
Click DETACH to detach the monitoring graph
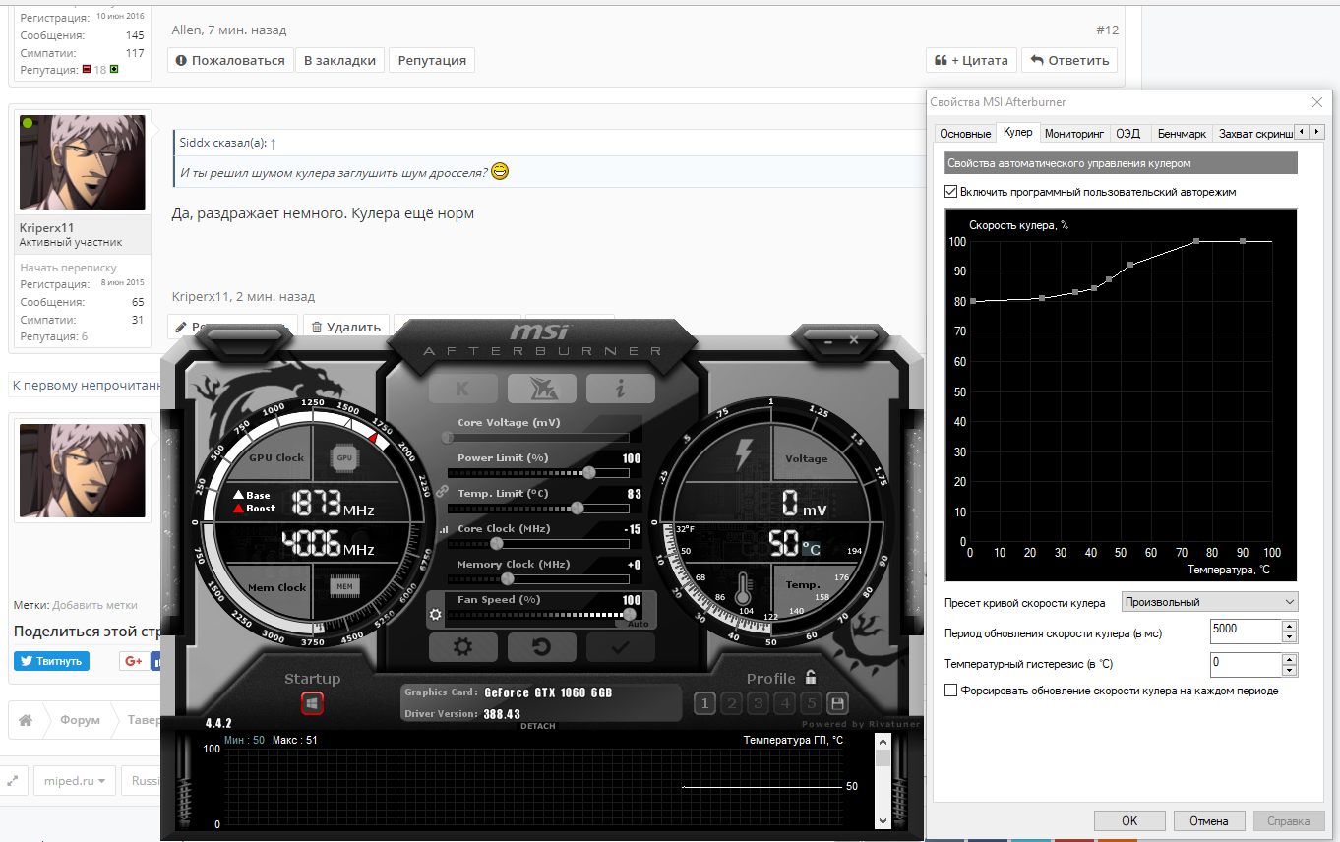point(538,726)
